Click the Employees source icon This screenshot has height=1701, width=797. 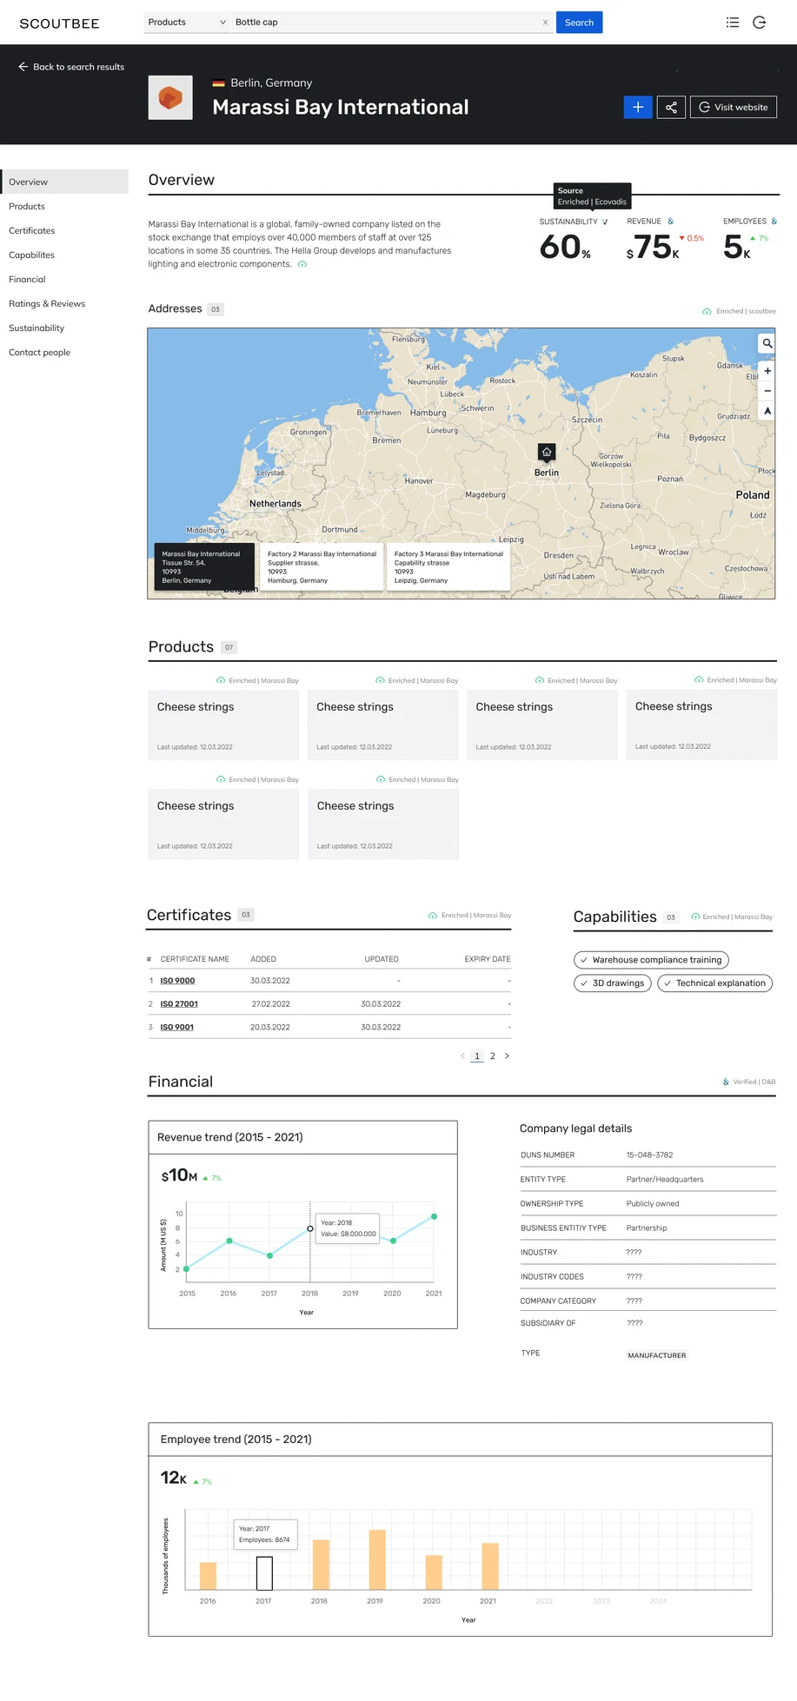coord(774,222)
